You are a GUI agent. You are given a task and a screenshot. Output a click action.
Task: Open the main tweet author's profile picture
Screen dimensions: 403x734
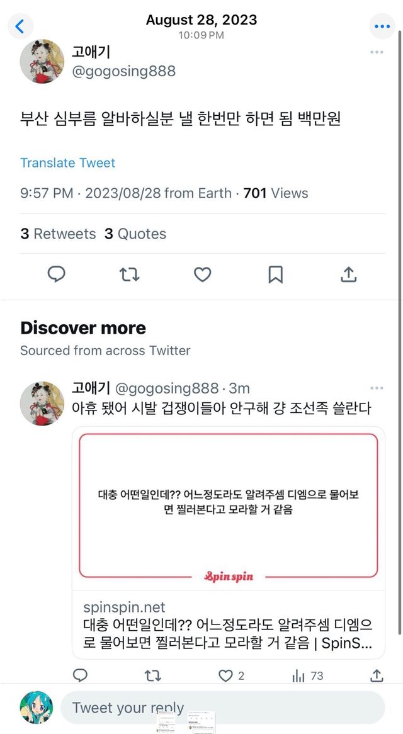(x=42, y=61)
